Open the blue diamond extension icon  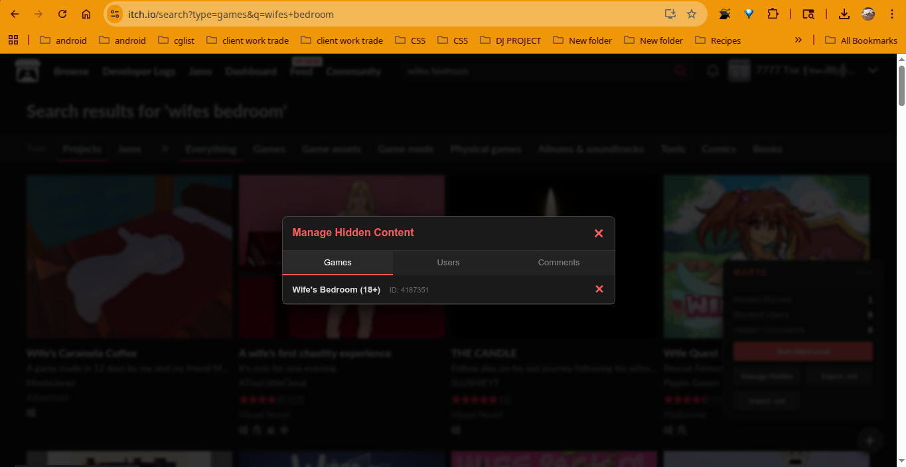coord(749,14)
